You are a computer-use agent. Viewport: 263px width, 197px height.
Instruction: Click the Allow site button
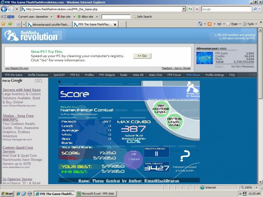pyautogui.click(x=85, y=17)
